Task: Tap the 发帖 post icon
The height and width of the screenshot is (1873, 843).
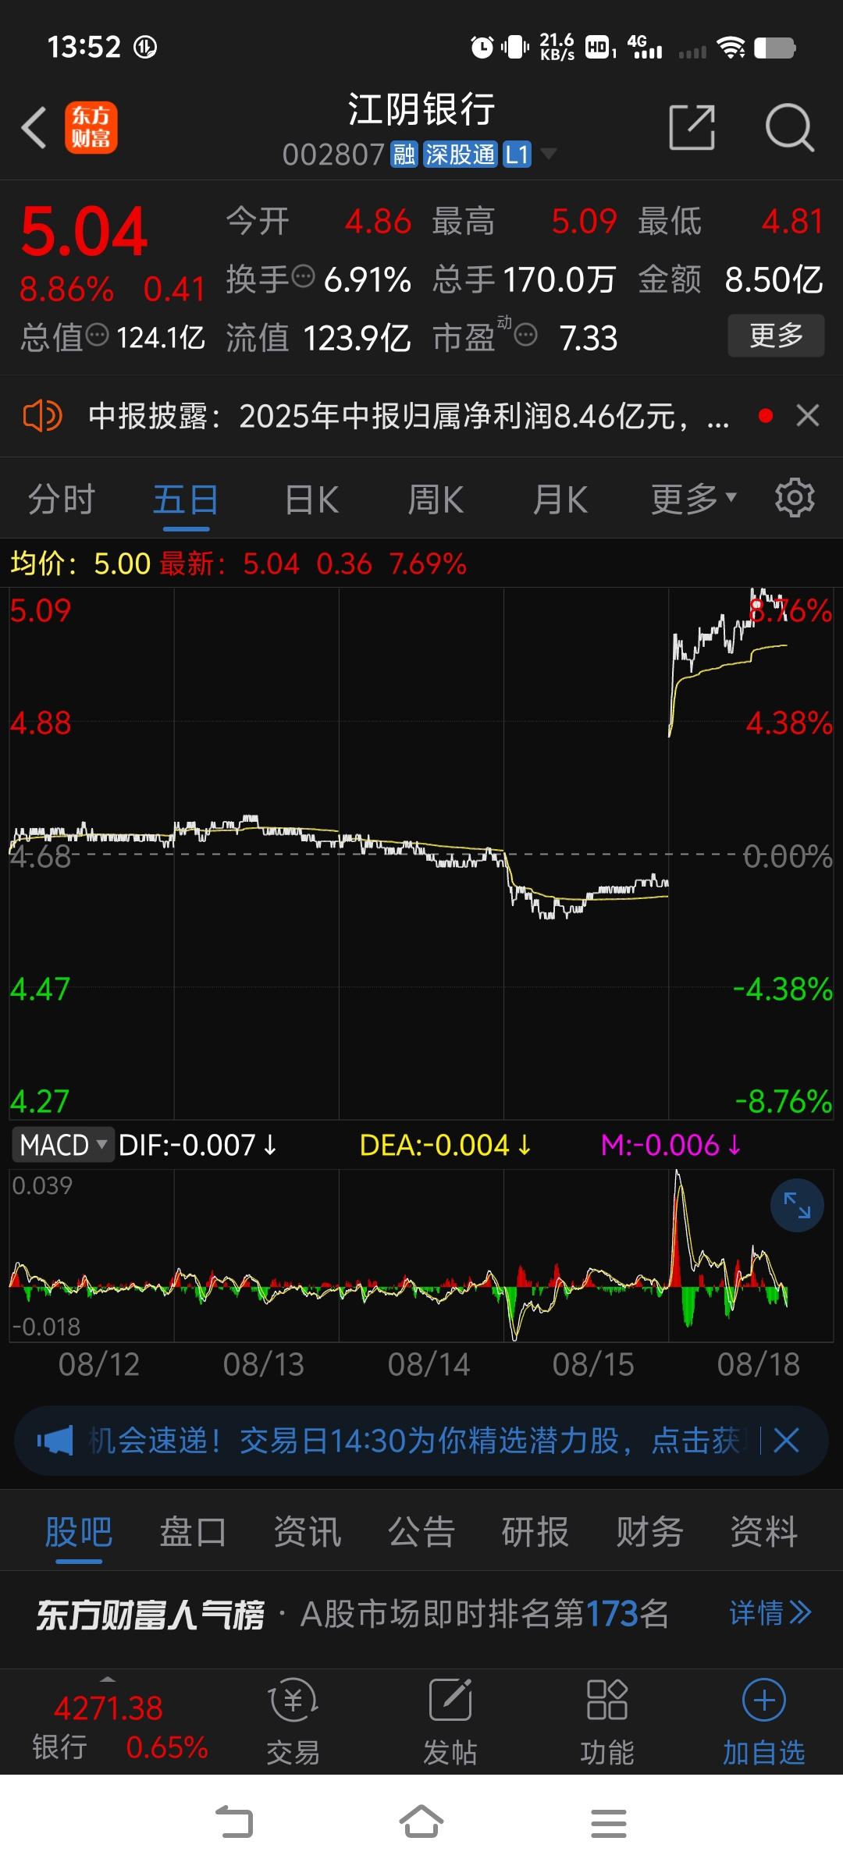Action: point(450,1722)
